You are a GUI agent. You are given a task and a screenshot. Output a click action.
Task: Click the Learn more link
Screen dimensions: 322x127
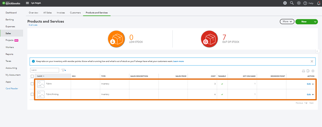click(x=179, y=61)
